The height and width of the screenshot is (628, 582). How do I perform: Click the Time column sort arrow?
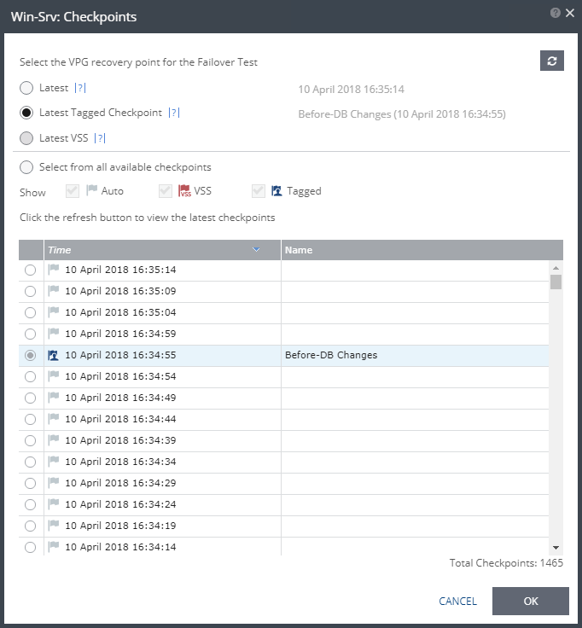coord(257,250)
